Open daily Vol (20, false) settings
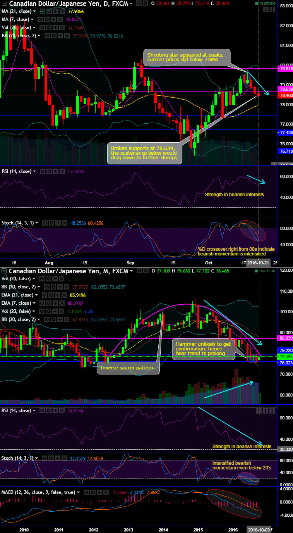Viewport: 293px width, 533px height. tap(48, 28)
